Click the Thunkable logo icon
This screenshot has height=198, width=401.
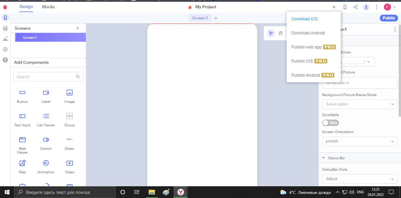click(5, 7)
